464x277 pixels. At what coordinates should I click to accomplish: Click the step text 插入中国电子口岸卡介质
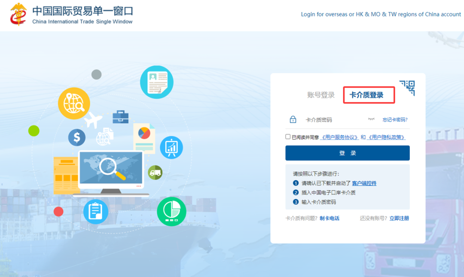pos(329,193)
